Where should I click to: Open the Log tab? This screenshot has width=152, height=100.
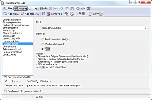33,9
